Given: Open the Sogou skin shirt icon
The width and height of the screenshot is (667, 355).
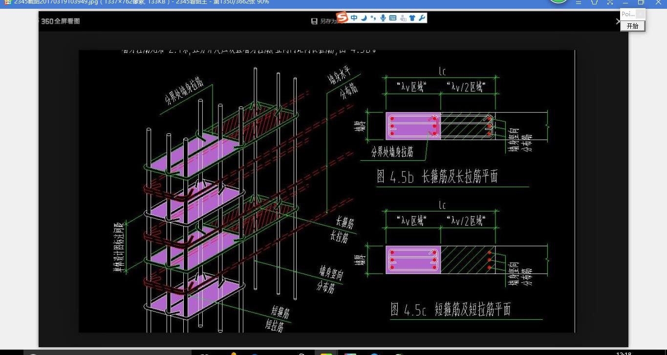Looking at the screenshot, I should (412, 19).
